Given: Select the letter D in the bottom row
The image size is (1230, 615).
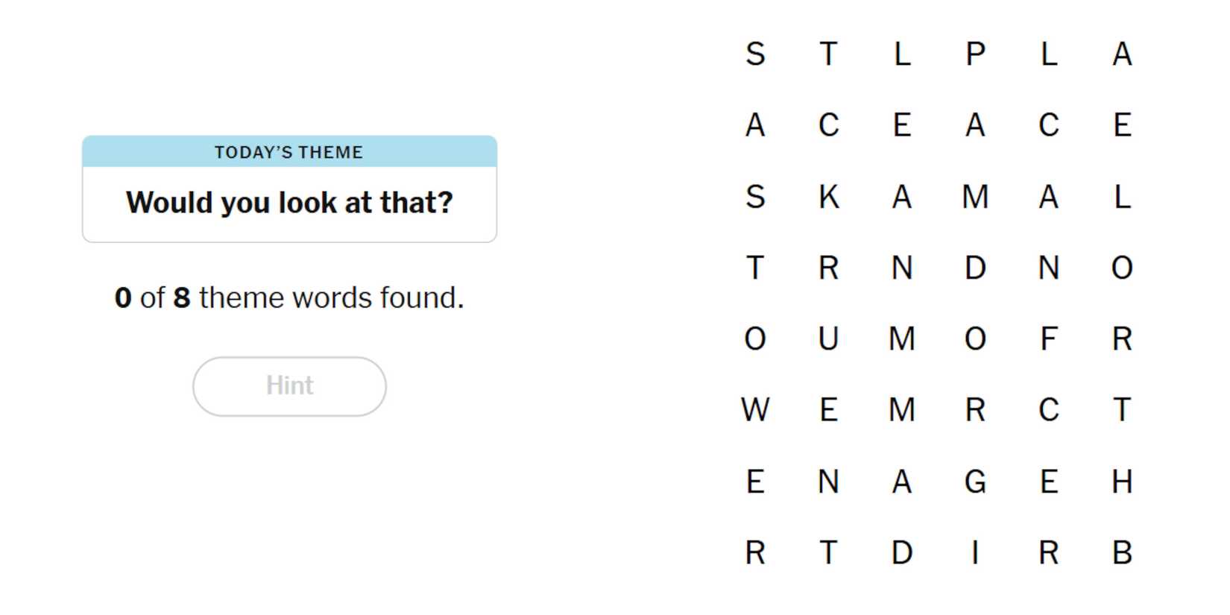Looking at the screenshot, I should [x=901, y=553].
